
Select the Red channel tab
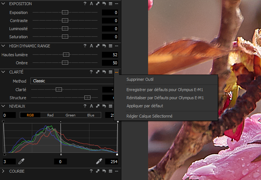click(50, 115)
